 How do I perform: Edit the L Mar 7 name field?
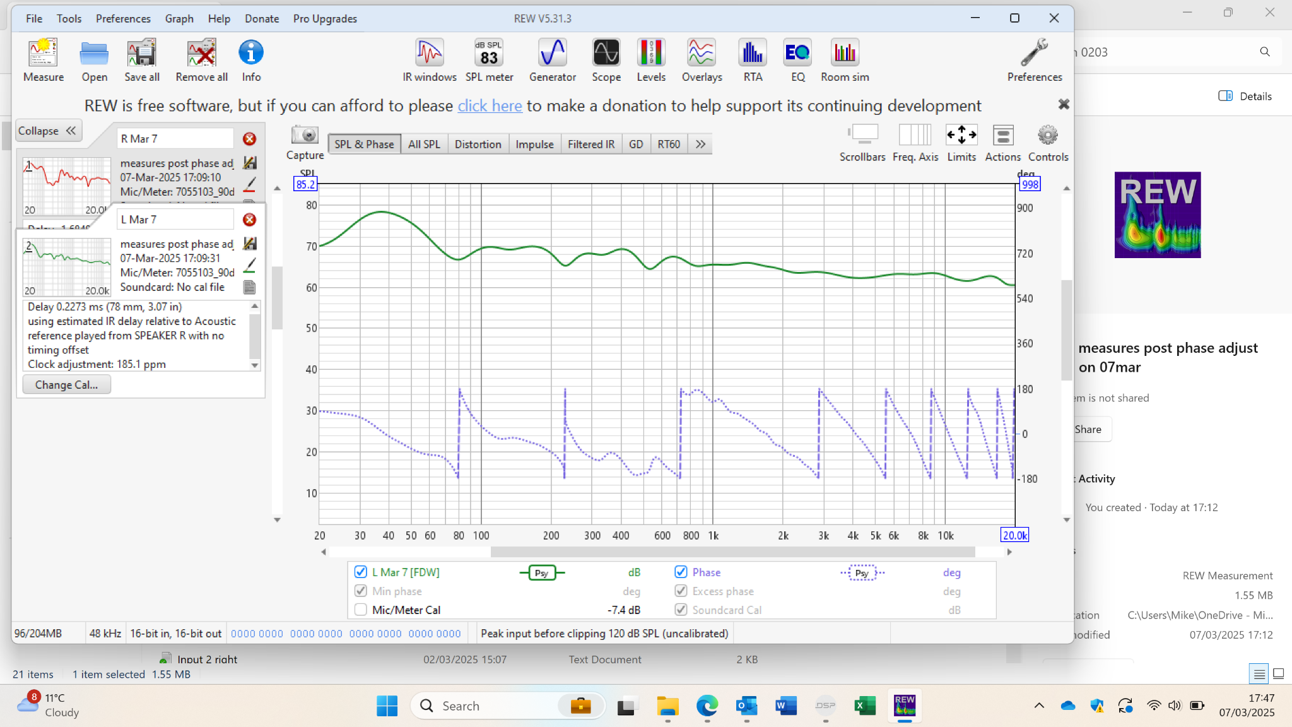point(175,219)
